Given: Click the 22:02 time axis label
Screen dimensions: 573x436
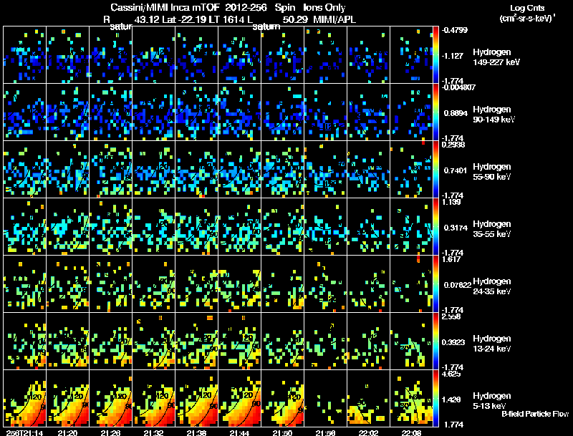Looking at the screenshot, I should coord(368,432).
